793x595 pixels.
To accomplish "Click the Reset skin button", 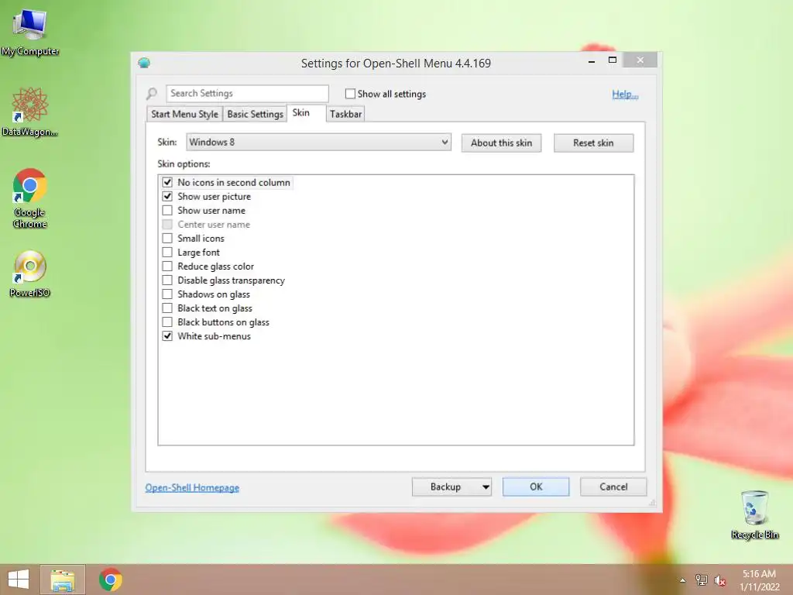I will click(593, 143).
